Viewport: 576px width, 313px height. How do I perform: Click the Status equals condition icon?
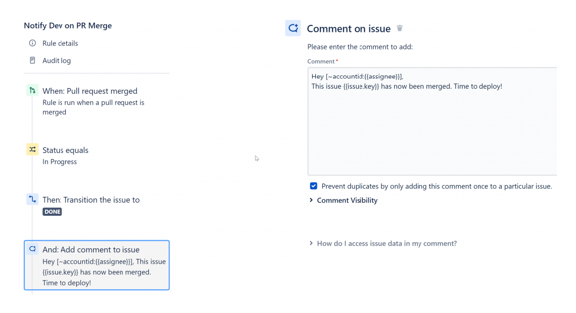pos(32,150)
